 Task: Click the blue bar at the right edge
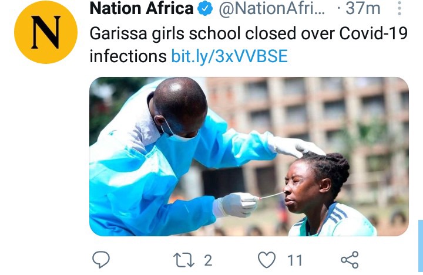tap(421, 246)
